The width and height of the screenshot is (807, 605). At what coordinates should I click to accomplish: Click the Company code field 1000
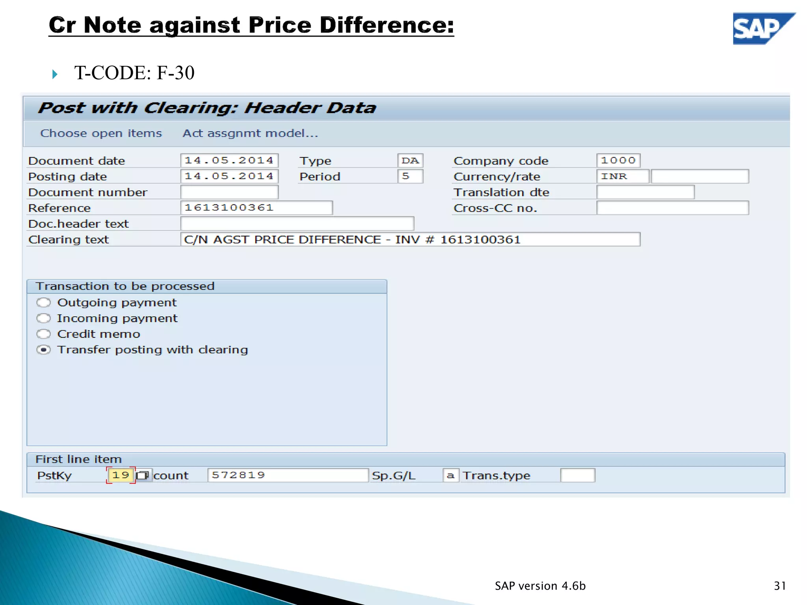(x=618, y=161)
